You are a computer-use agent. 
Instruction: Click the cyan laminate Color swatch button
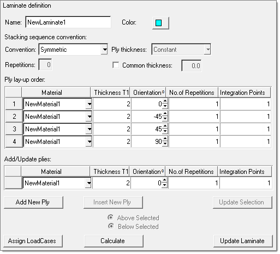click(x=160, y=23)
